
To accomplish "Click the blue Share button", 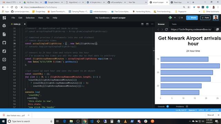I will pos(192,18).
